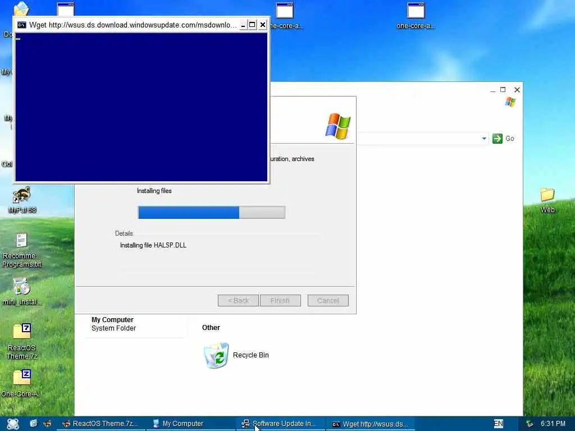The width and height of the screenshot is (575, 431).
Task: Click the 6:31 PM taskbar clock
Action: click(553, 424)
